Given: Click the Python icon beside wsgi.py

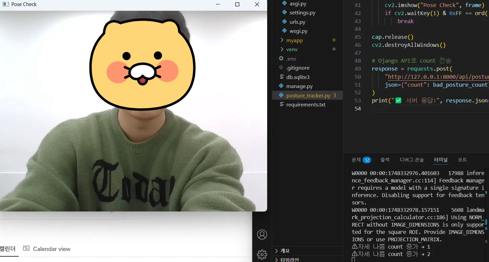Looking at the screenshot, I should tap(284, 31).
